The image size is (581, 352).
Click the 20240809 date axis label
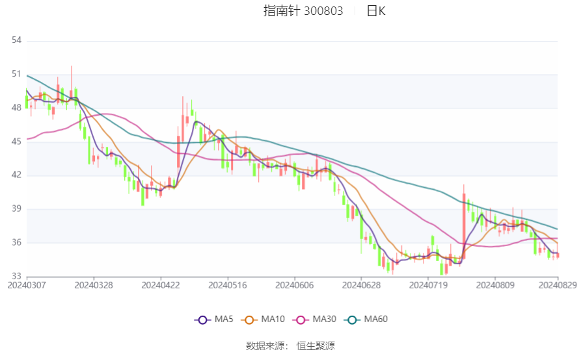click(495, 286)
